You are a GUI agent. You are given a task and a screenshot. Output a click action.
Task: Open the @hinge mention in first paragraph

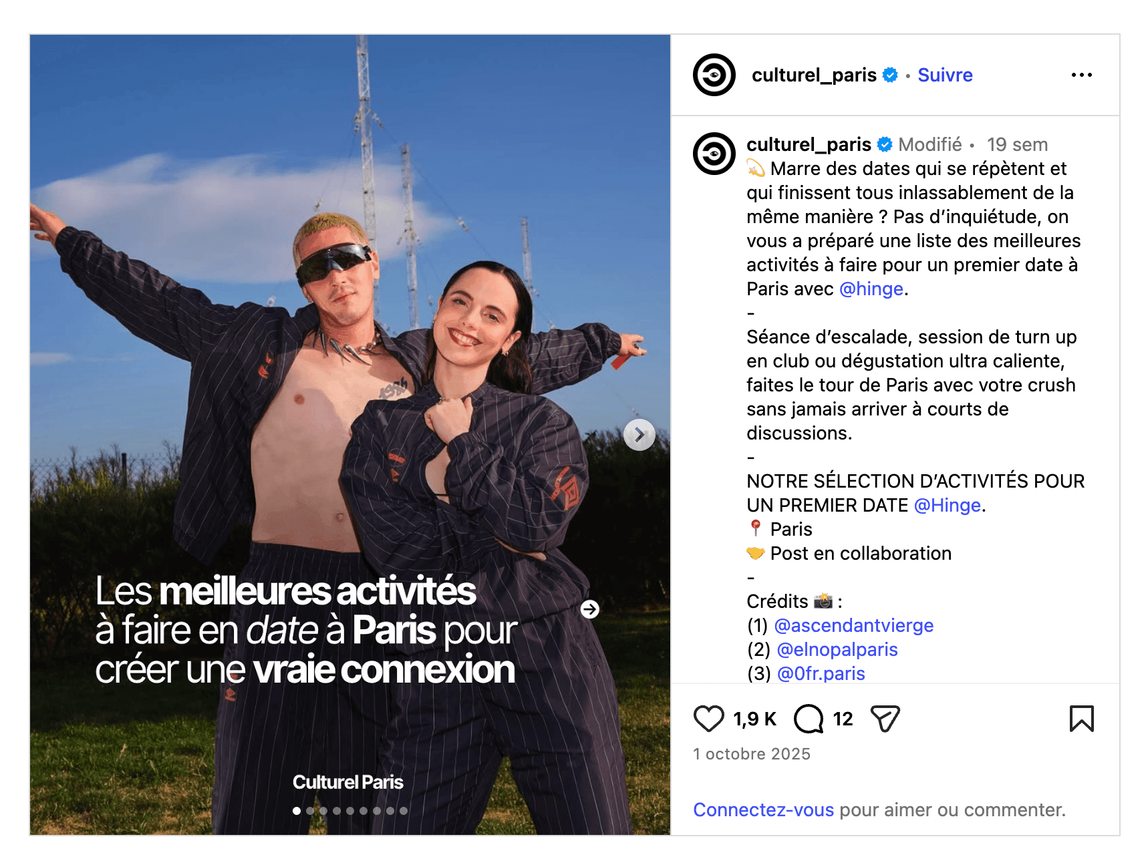coord(871,289)
